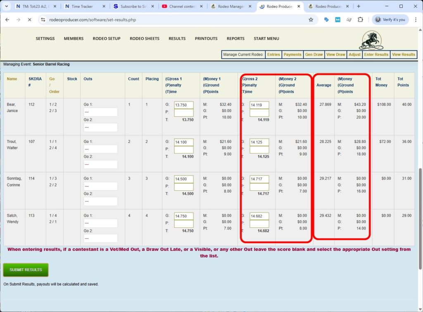Screen dimensions: 423x312
Task: Open the REPORTS menu
Action: (235, 38)
